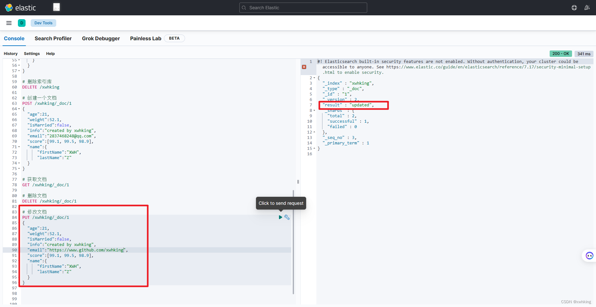Click the pane resize handle between editor and output
Image resolution: width=596 pixels, height=307 pixels.
point(298,182)
